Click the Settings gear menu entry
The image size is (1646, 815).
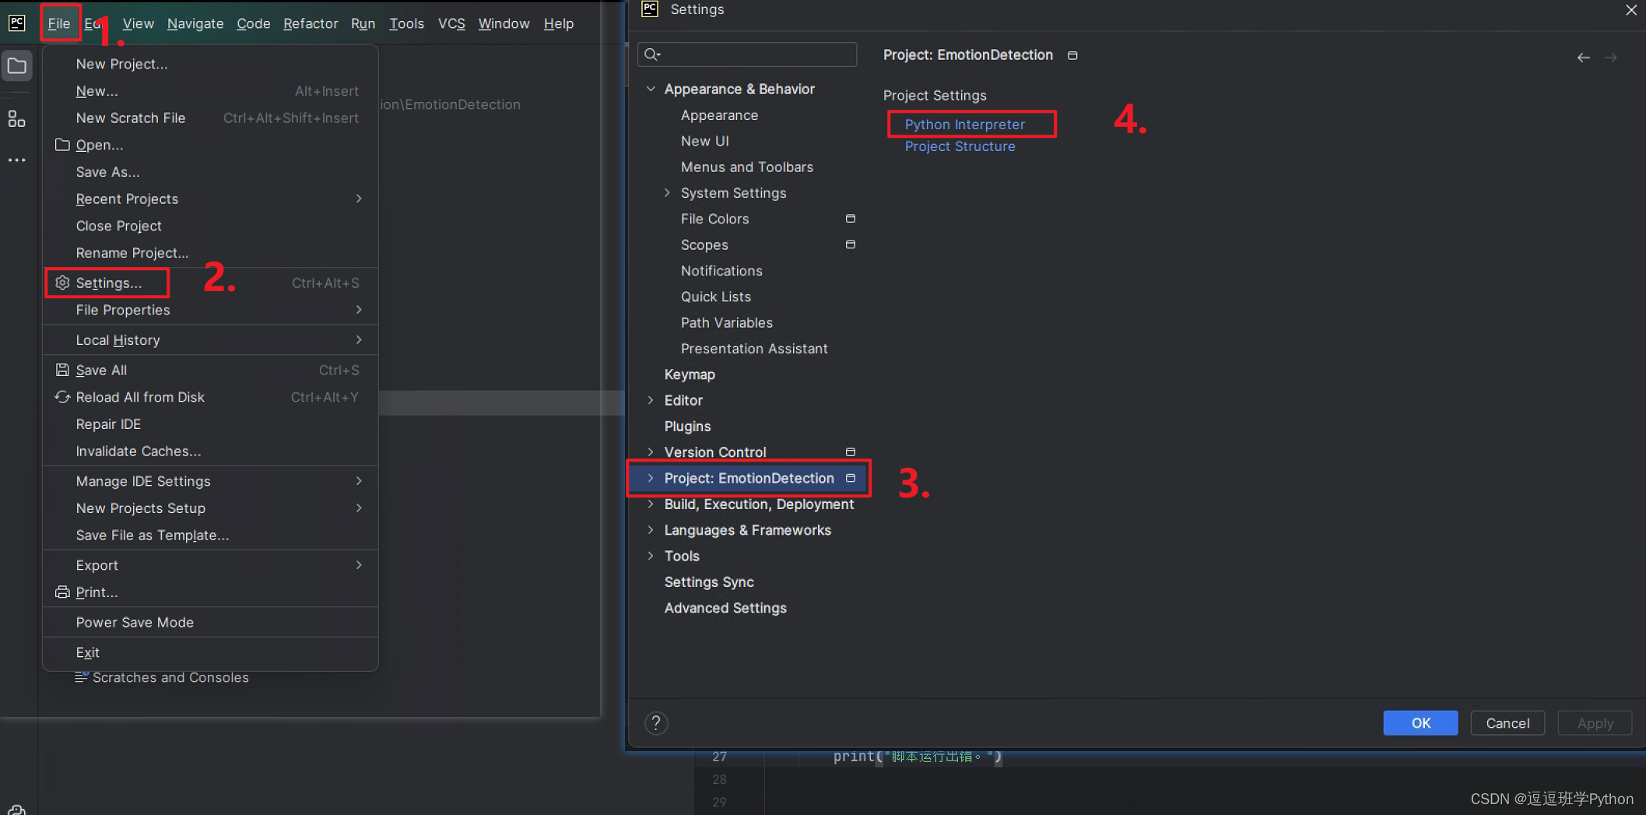tap(108, 283)
